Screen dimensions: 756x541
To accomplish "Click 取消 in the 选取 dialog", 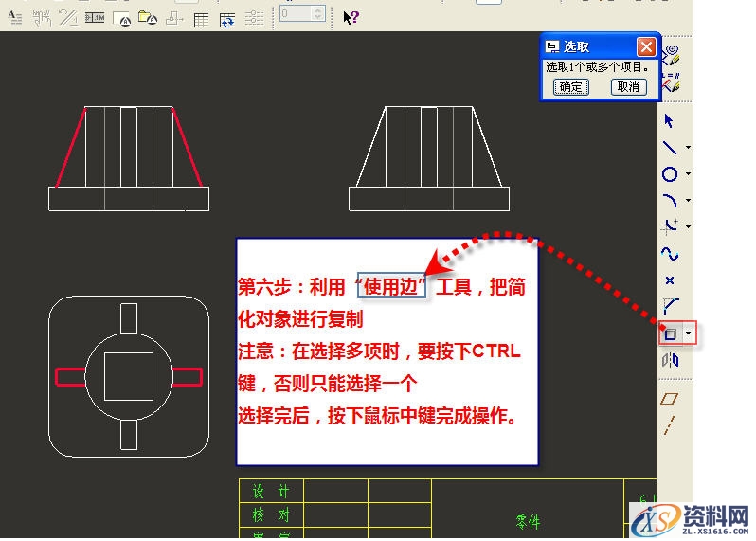I will point(629,87).
